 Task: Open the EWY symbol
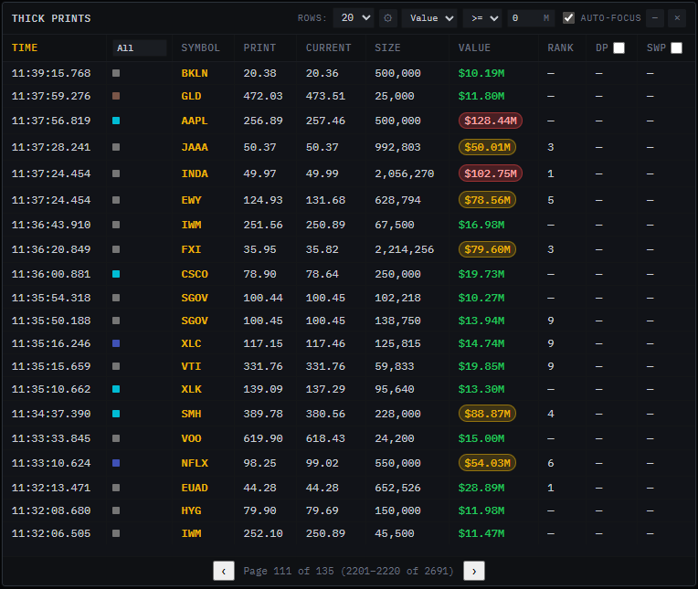(x=192, y=200)
